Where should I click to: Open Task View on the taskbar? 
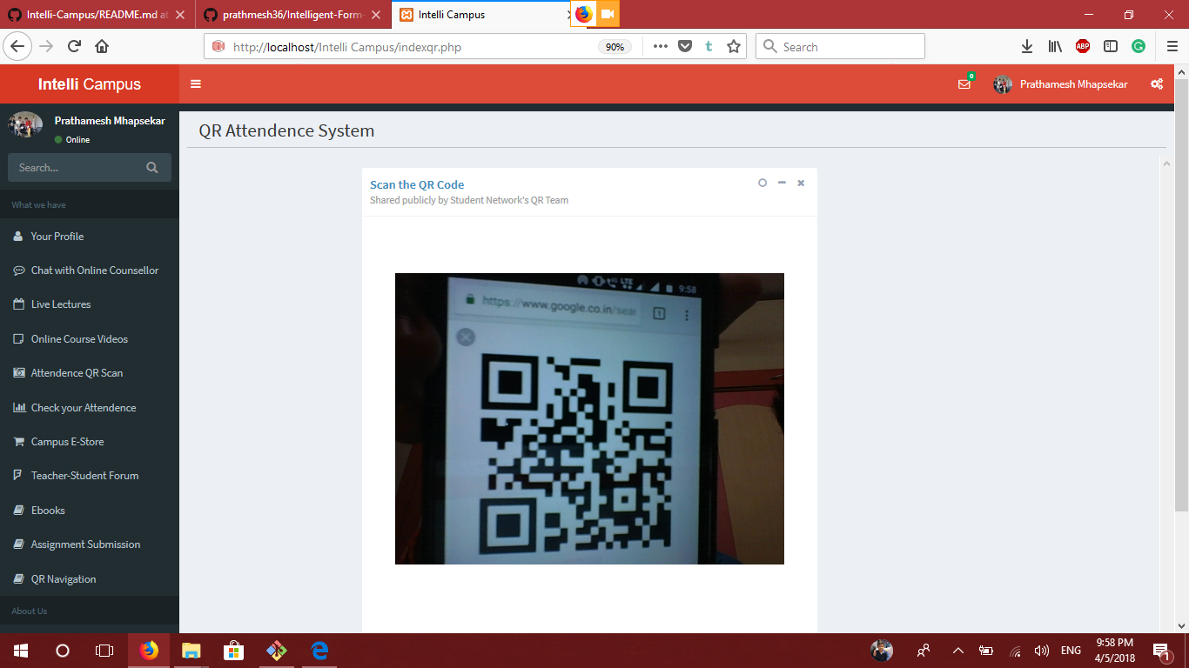(x=104, y=650)
